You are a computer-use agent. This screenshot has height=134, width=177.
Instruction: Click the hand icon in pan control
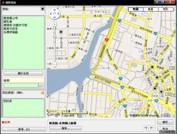(x=54, y=13)
